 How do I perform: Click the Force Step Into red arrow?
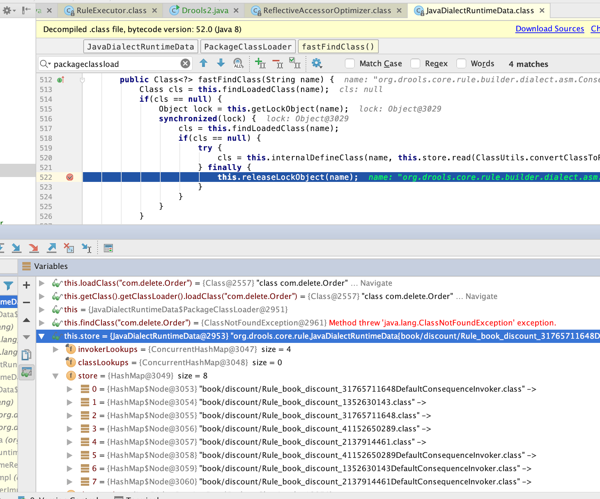34,248
